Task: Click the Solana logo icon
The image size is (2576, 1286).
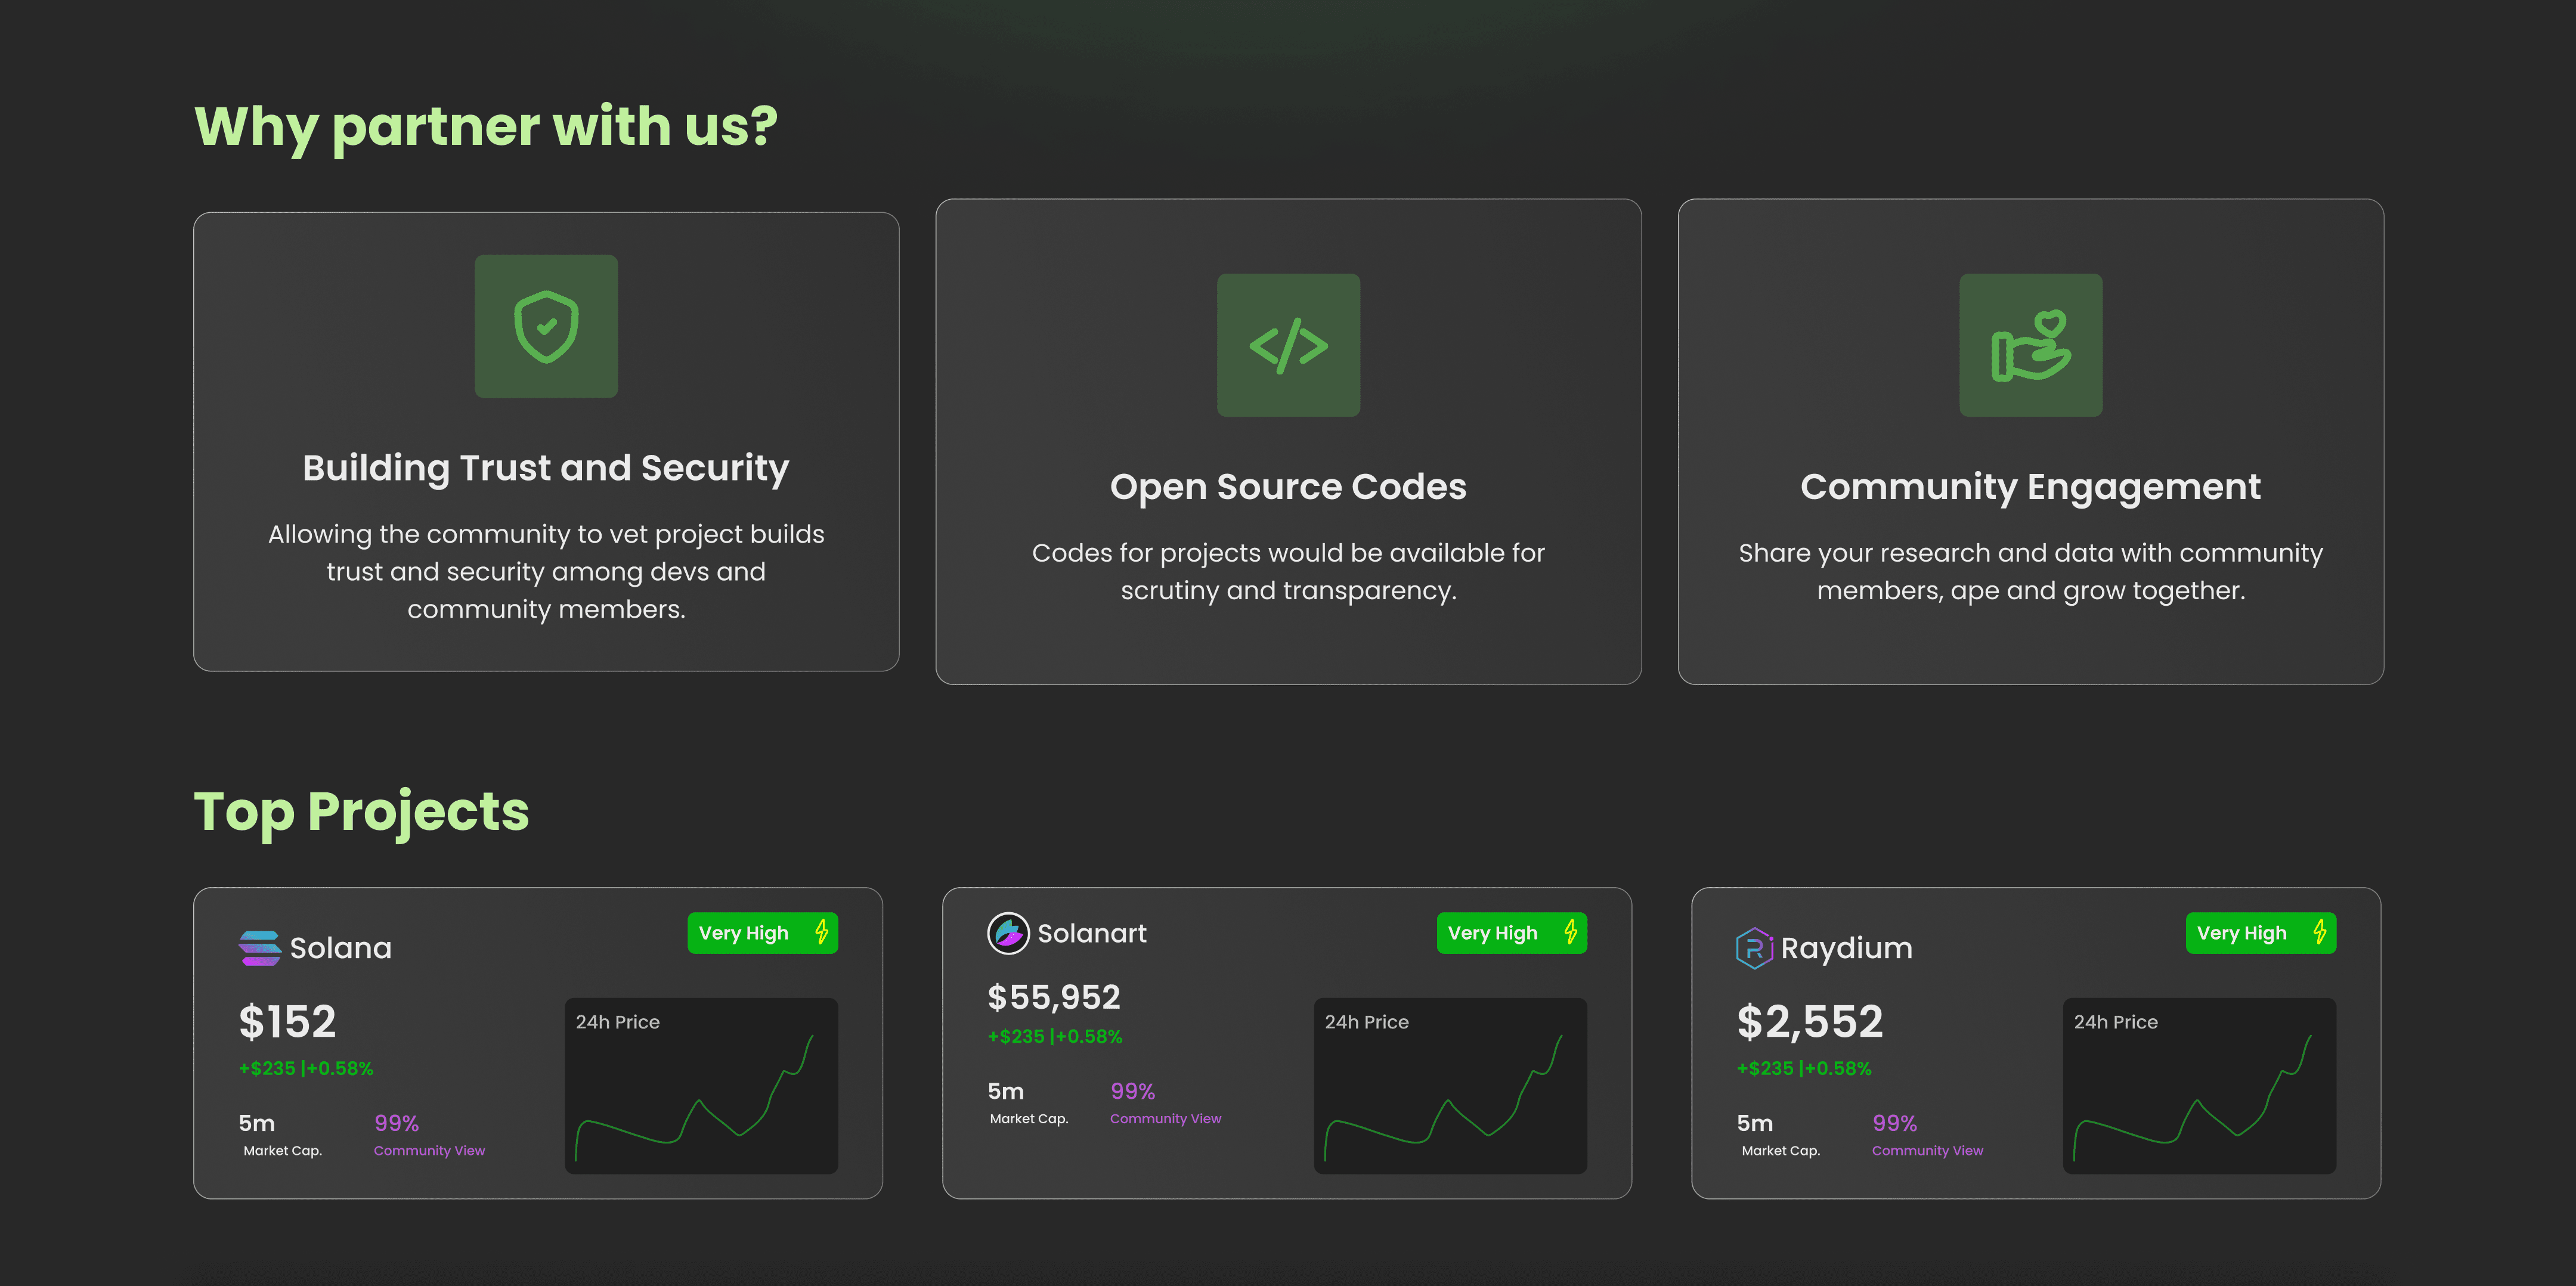Action: 260,948
